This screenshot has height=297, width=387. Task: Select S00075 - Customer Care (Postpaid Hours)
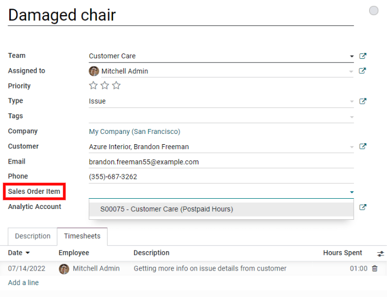[x=166, y=209]
